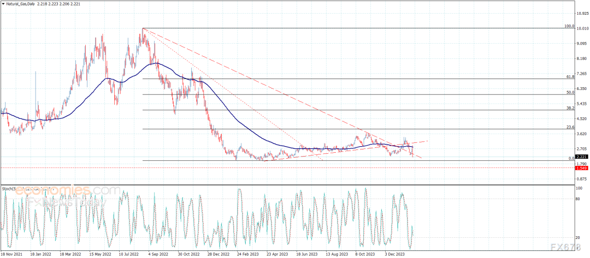Click the 38.2 Fibonacci retracement label

pos(570,109)
